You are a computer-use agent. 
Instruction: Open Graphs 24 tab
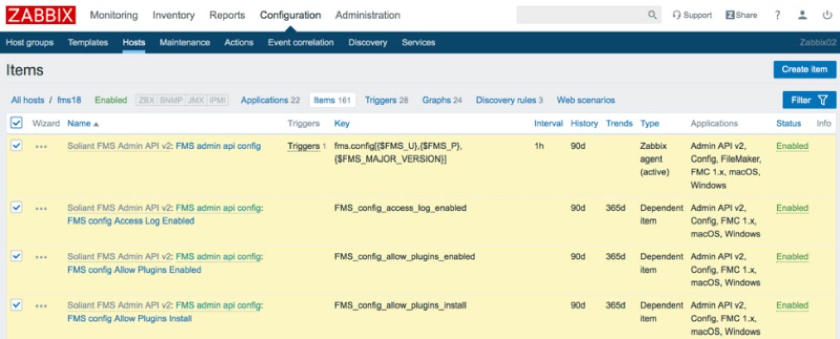pos(442,100)
